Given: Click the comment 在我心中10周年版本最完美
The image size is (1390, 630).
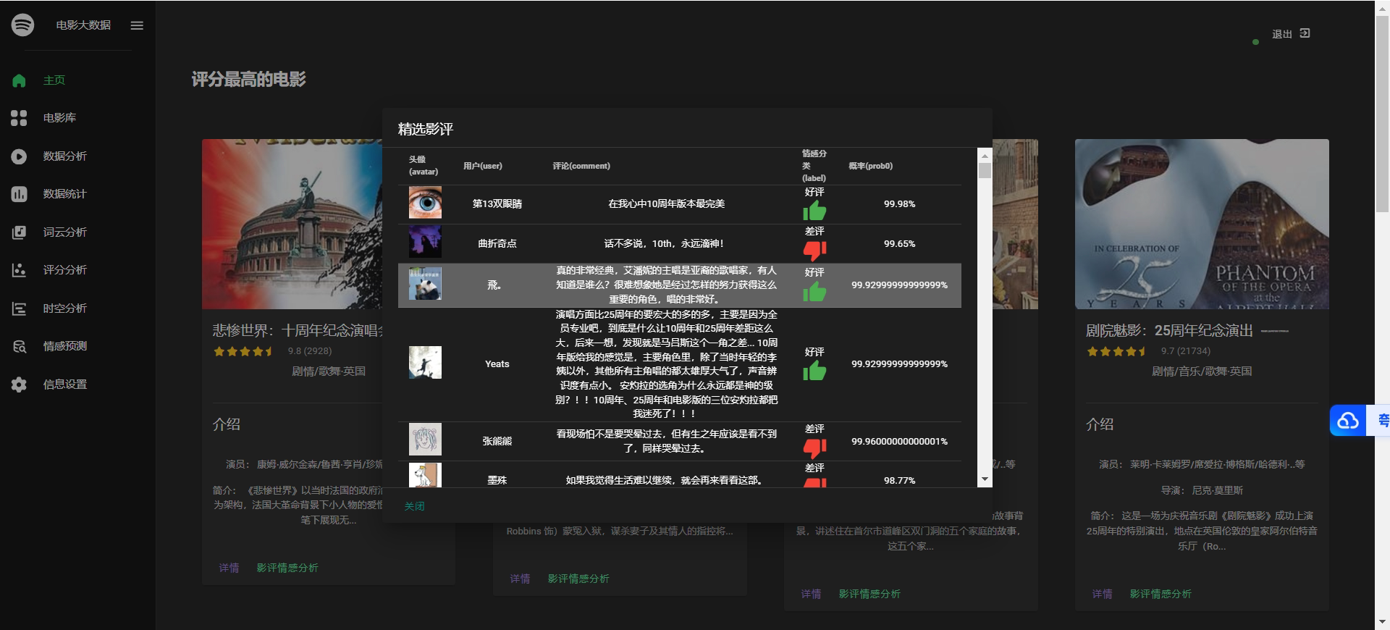Looking at the screenshot, I should point(666,204).
